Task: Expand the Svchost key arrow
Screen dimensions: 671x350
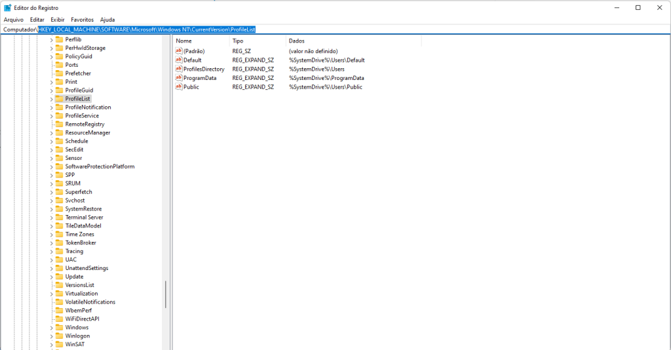Action: click(51, 201)
